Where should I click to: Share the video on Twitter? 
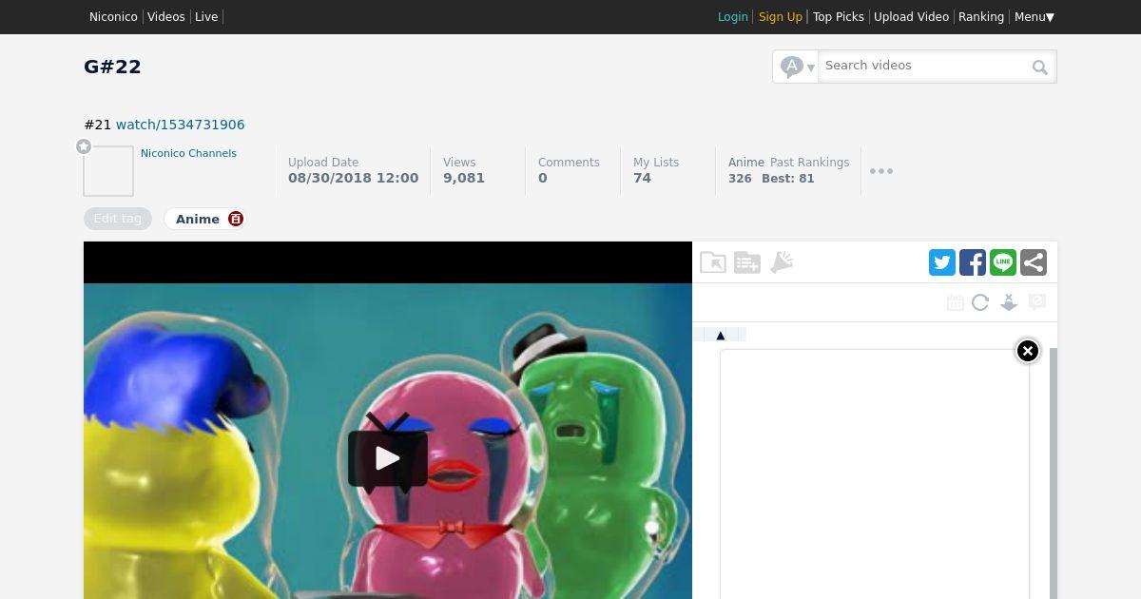click(x=942, y=262)
